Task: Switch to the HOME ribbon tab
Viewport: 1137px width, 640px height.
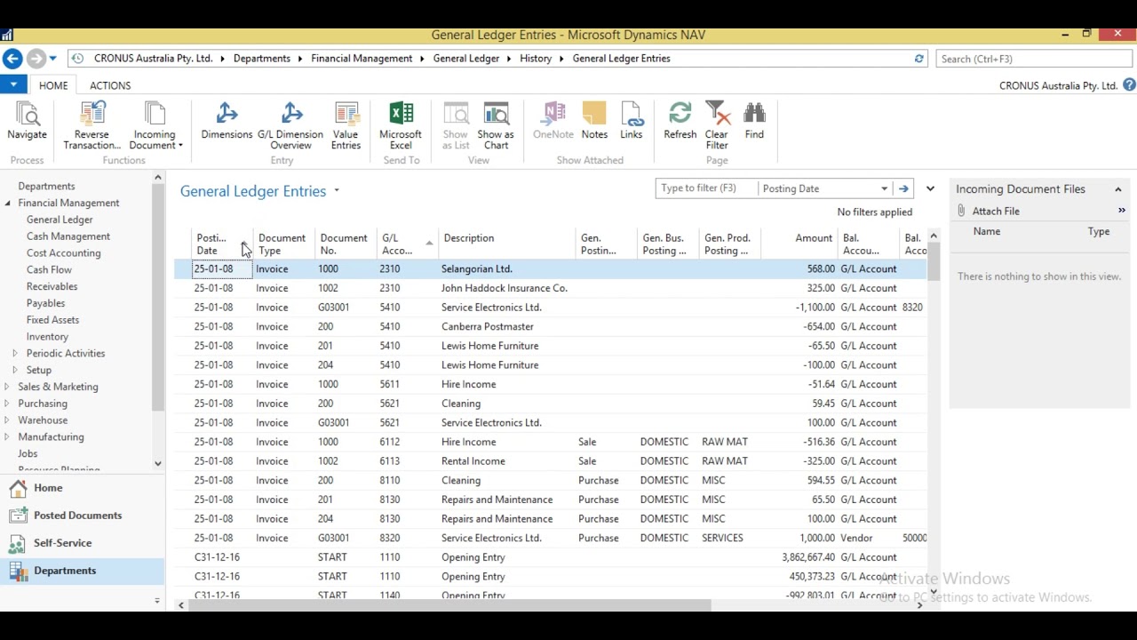Action: click(53, 85)
